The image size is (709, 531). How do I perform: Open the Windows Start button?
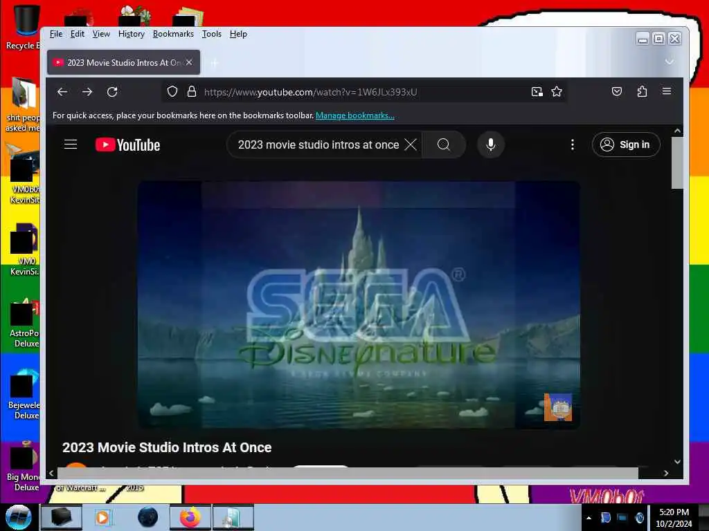(x=18, y=517)
